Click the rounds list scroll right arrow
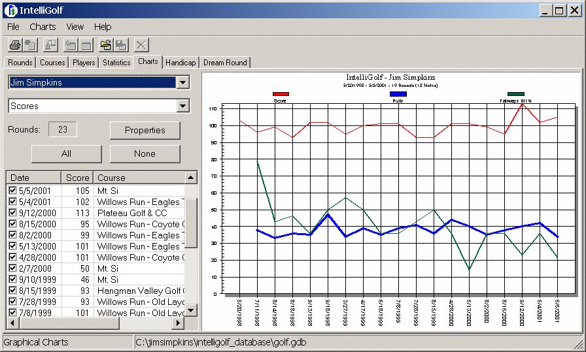586x352 pixels. point(179,323)
